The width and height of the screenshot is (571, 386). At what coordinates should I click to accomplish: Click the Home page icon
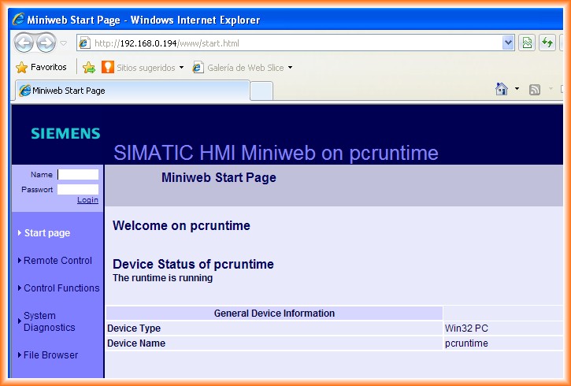point(502,90)
